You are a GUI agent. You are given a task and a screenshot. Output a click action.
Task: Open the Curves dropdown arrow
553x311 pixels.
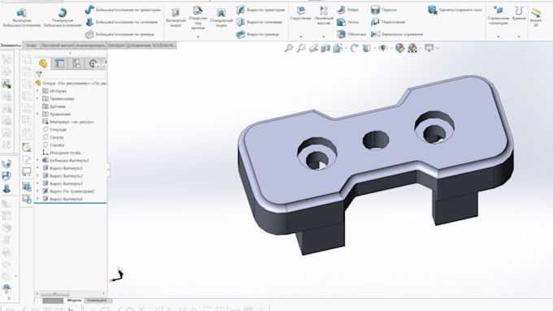519,37
